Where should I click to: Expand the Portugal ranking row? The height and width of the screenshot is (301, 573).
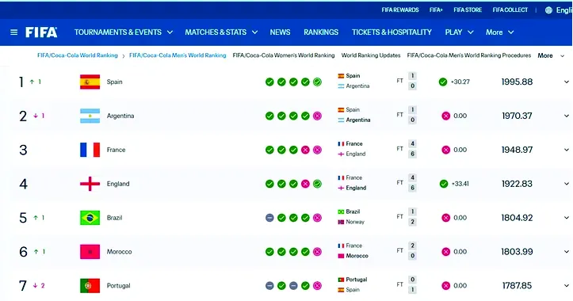566,286
